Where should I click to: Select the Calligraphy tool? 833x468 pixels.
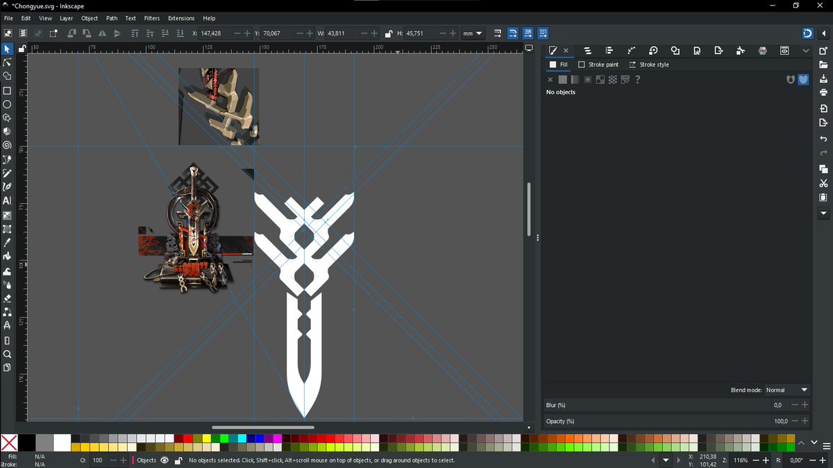point(7,187)
